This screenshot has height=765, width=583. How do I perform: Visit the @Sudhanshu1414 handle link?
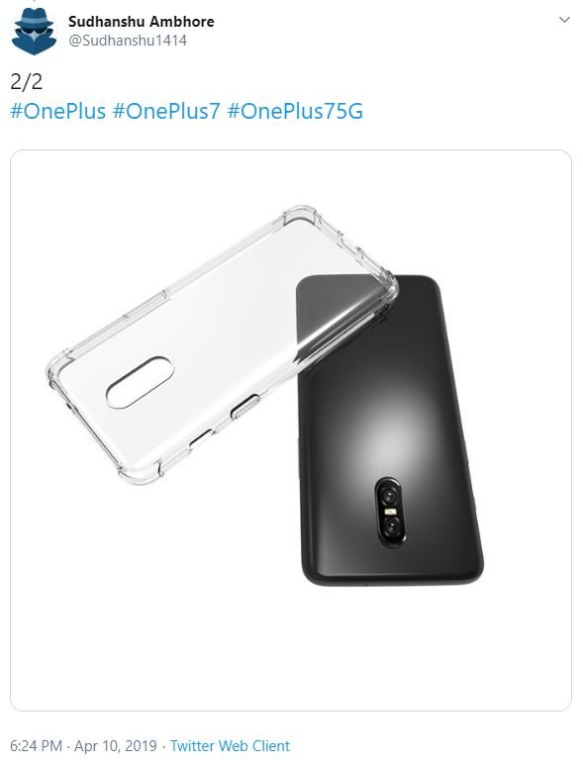click(x=128, y=41)
